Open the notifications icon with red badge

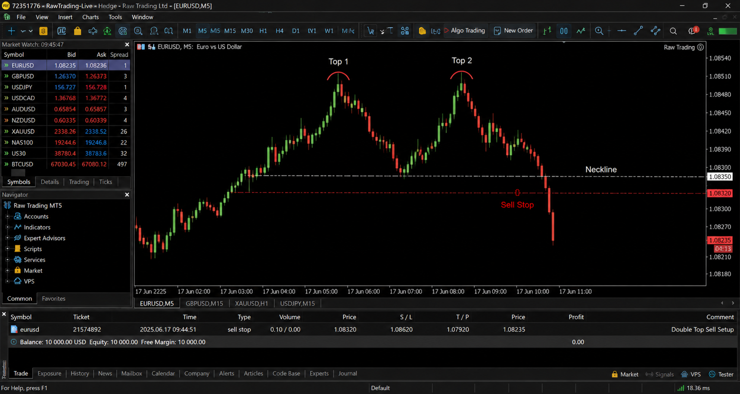pos(693,31)
